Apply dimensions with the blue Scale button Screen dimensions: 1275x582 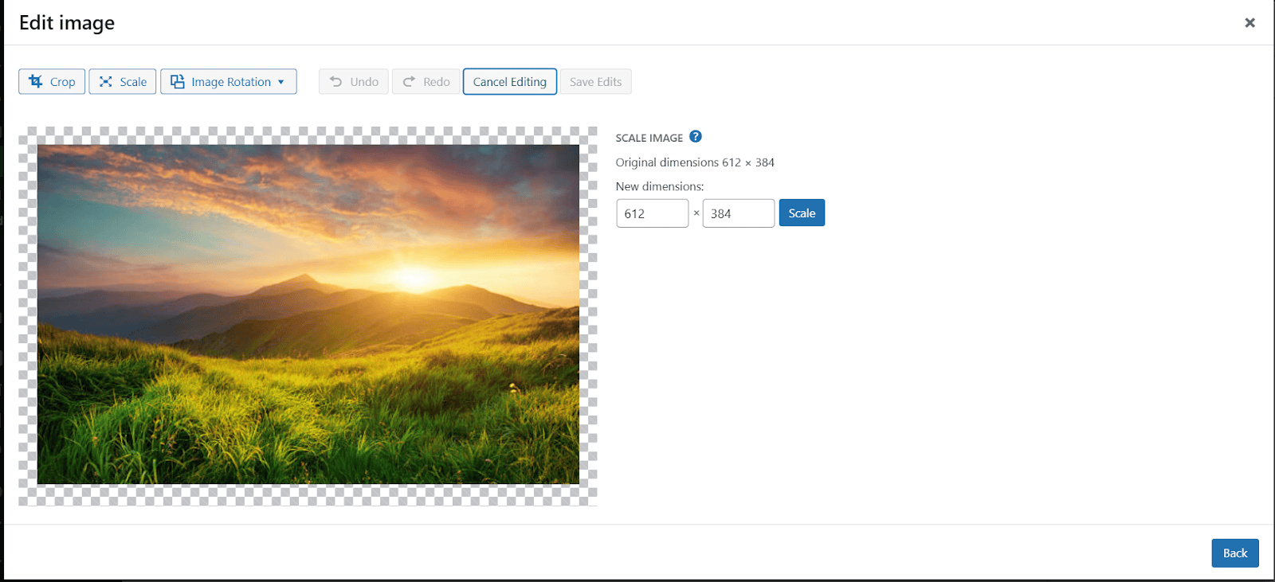pos(802,213)
